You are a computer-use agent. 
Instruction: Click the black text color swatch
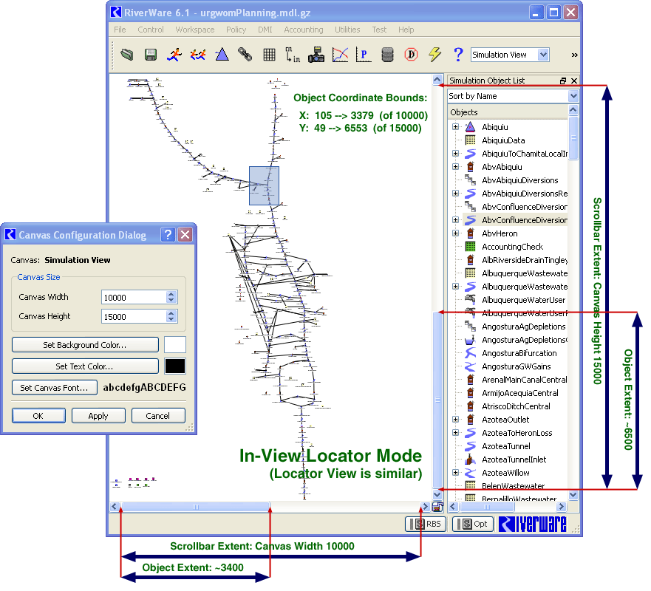[x=175, y=366]
